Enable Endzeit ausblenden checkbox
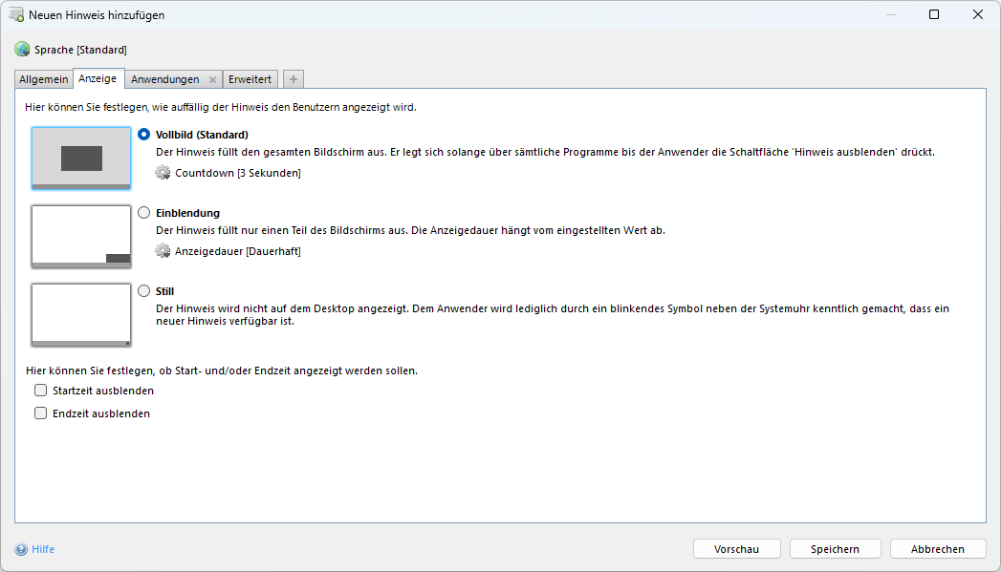 pos(41,413)
